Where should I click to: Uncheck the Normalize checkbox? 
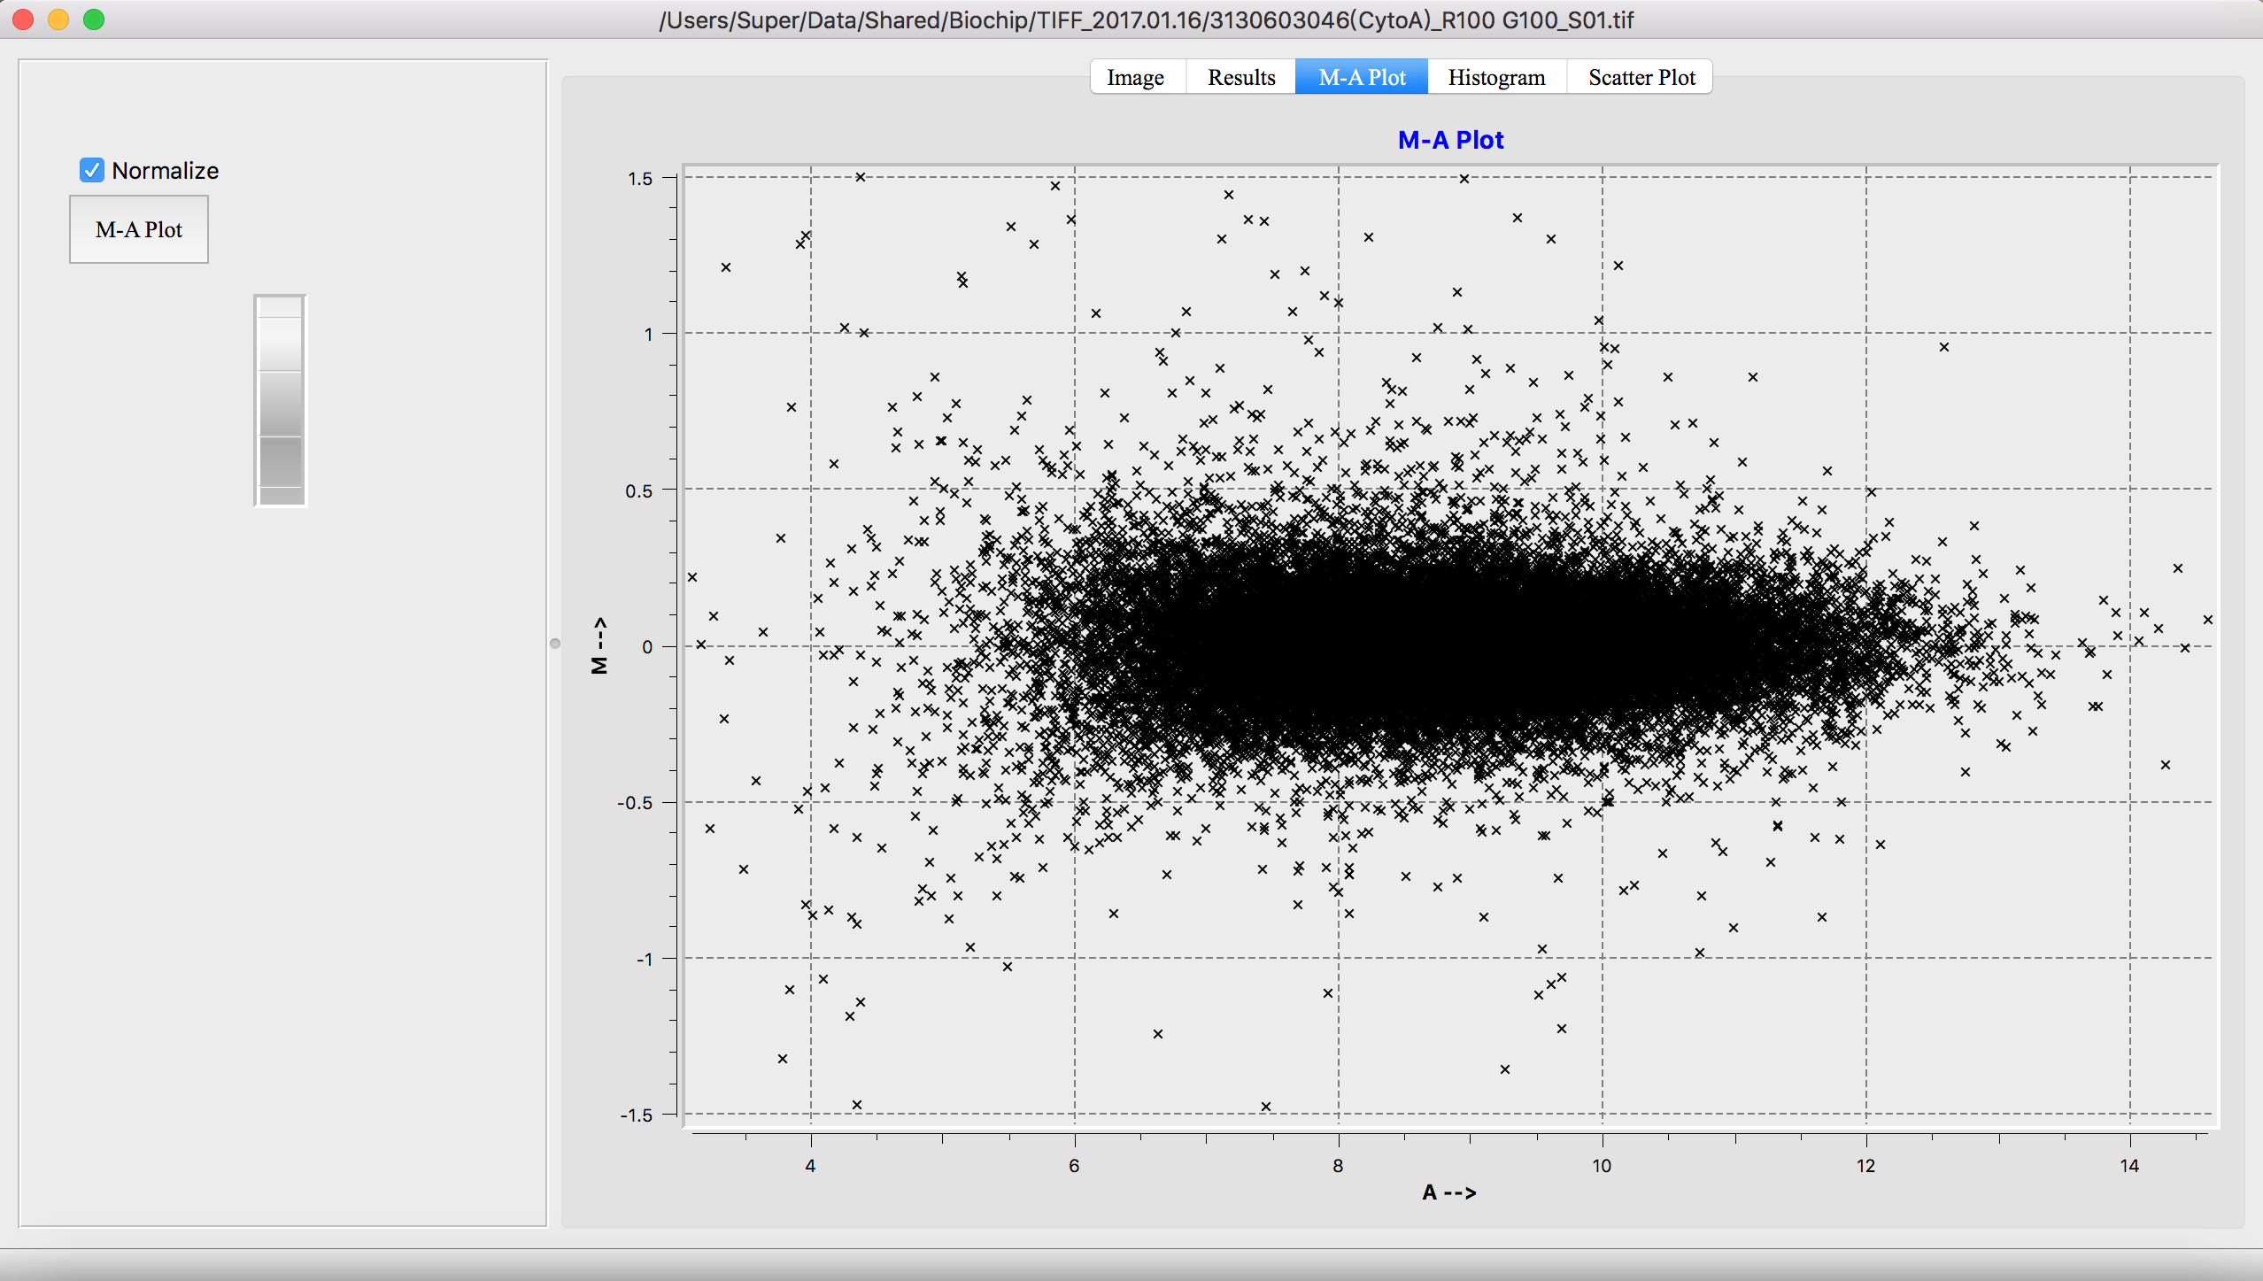coord(92,170)
